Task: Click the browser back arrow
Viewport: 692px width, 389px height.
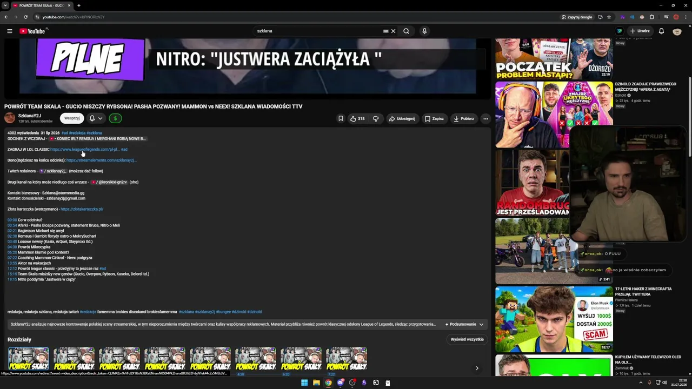Action: pyautogui.click(x=6, y=17)
